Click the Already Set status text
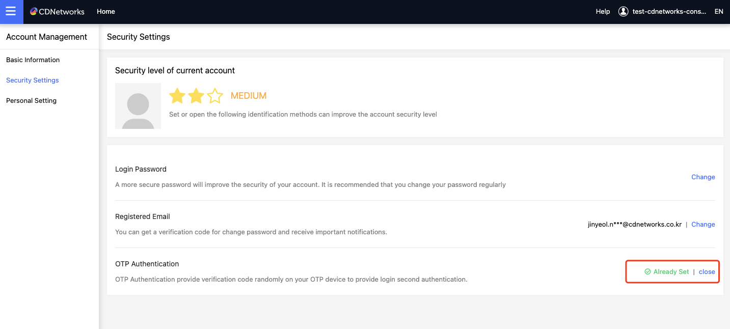730x329 pixels. click(x=671, y=272)
